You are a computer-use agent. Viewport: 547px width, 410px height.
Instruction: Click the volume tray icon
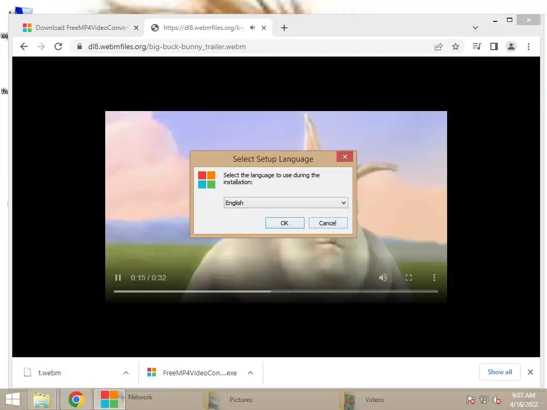tap(497, 399)
